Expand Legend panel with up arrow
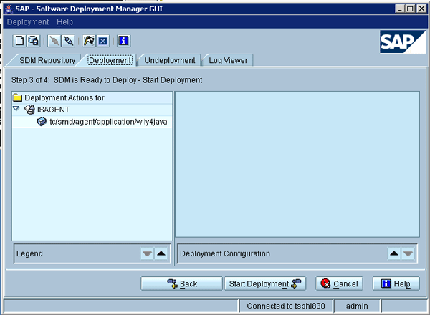 tap(161, 253)
